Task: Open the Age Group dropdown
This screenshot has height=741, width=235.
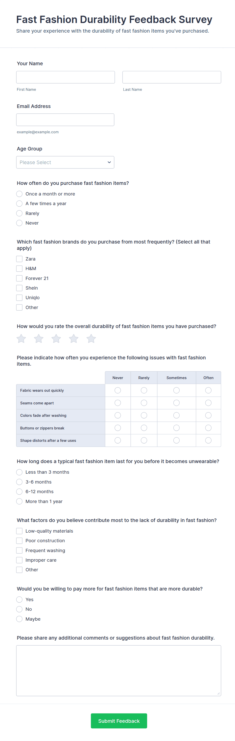Action: tap(65, 162)
